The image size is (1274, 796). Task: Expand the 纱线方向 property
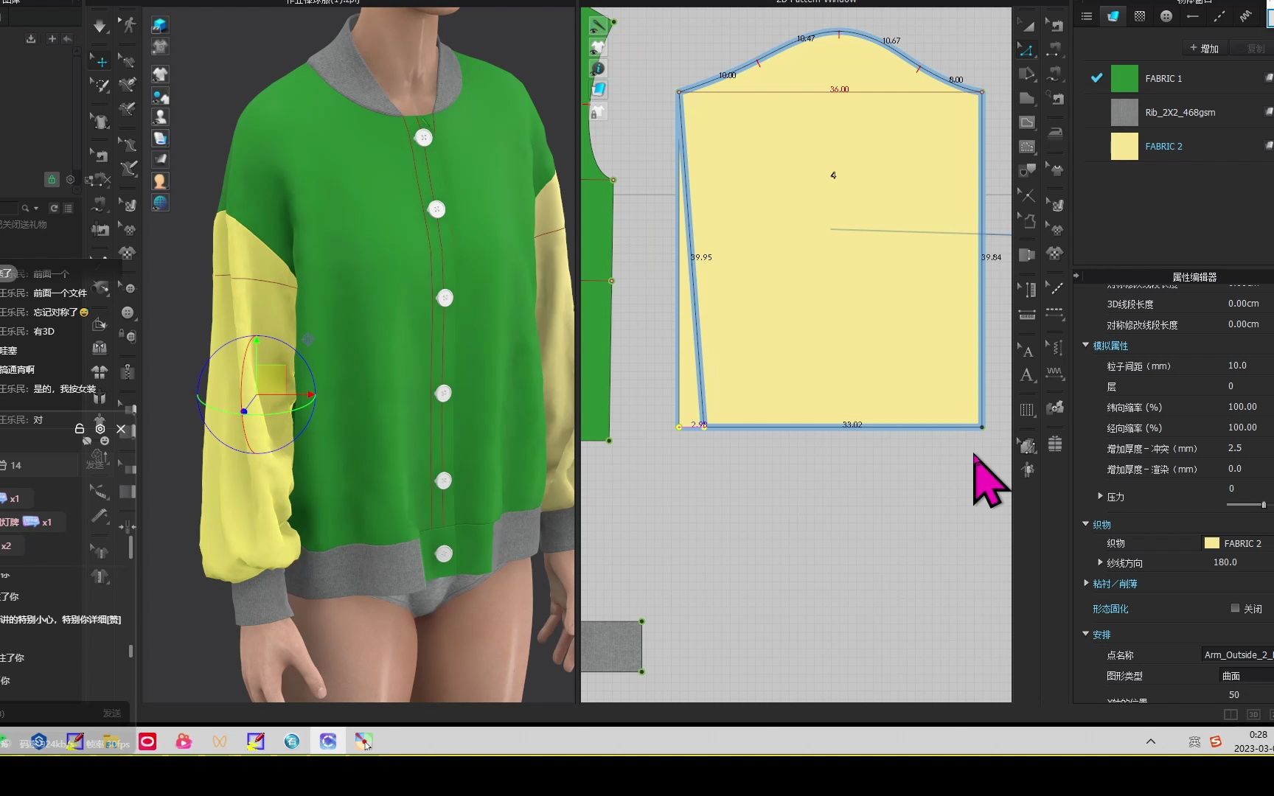[x=1100, y=562]
